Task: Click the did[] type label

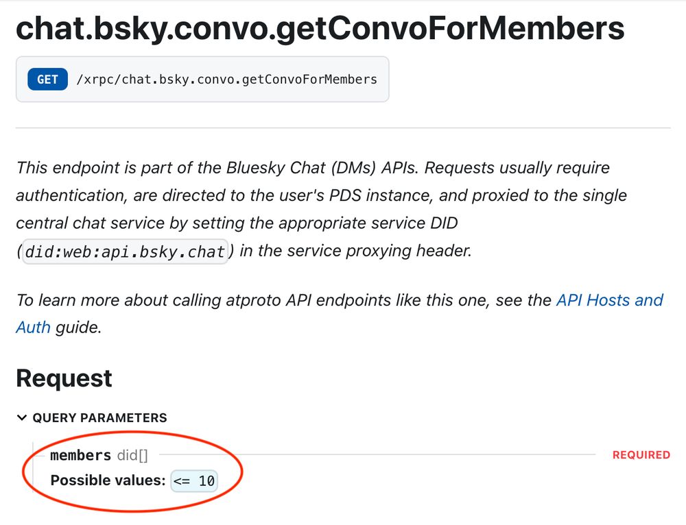Action: (132, 455)
